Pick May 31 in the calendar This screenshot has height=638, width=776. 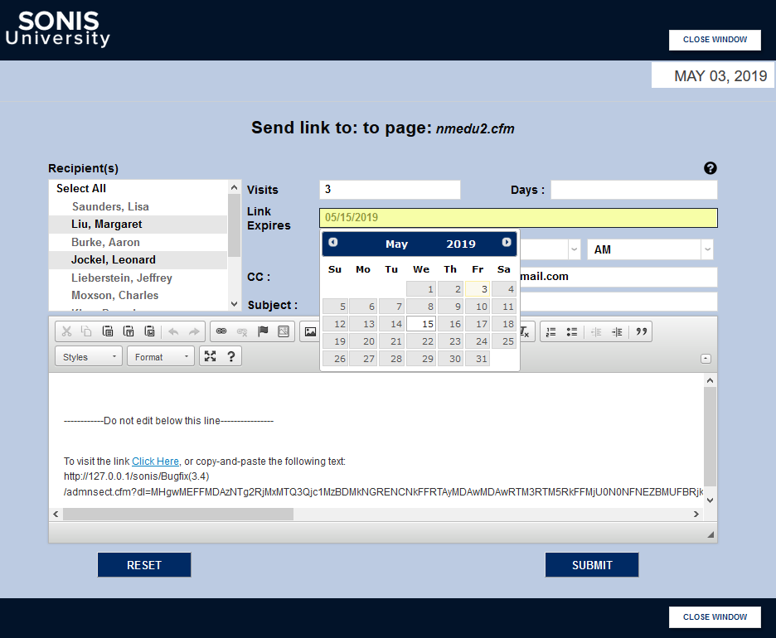pyautogui.click(x=478, y=359)
